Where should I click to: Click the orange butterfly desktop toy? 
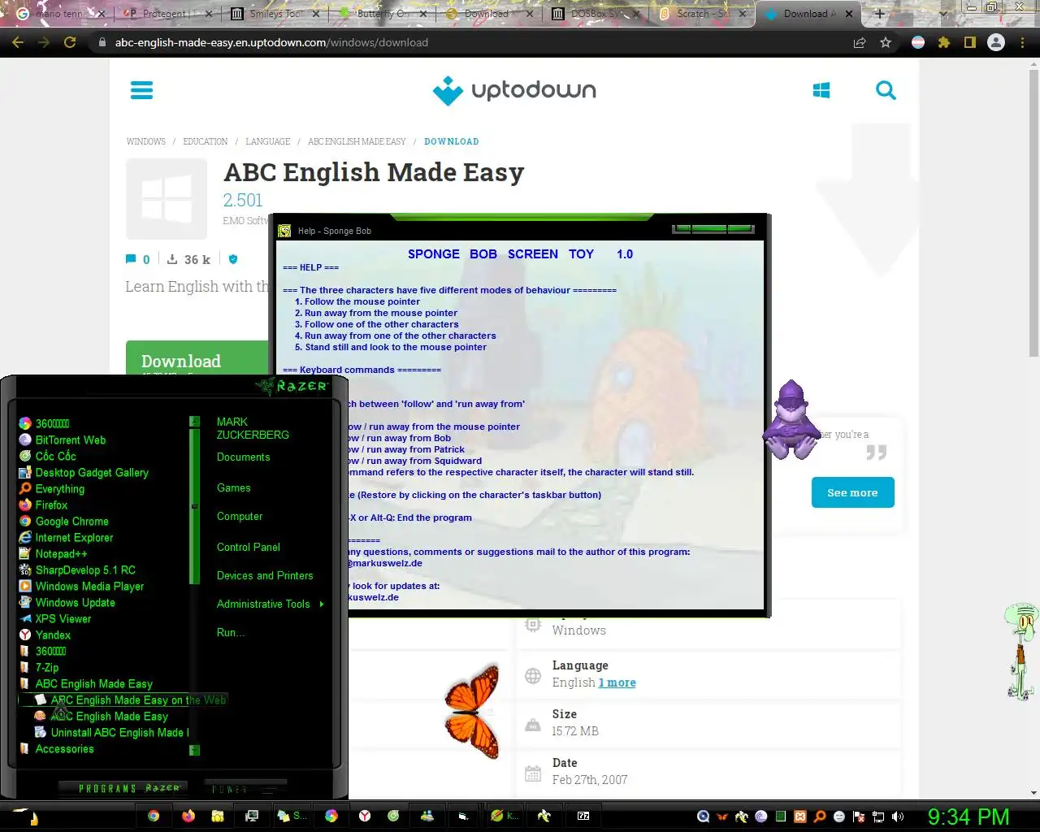(473, 710)
